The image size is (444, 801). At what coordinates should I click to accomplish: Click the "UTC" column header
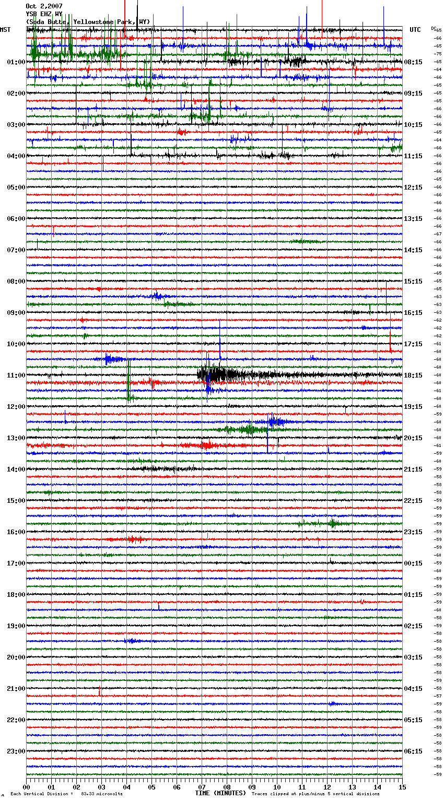coord(415,30)
